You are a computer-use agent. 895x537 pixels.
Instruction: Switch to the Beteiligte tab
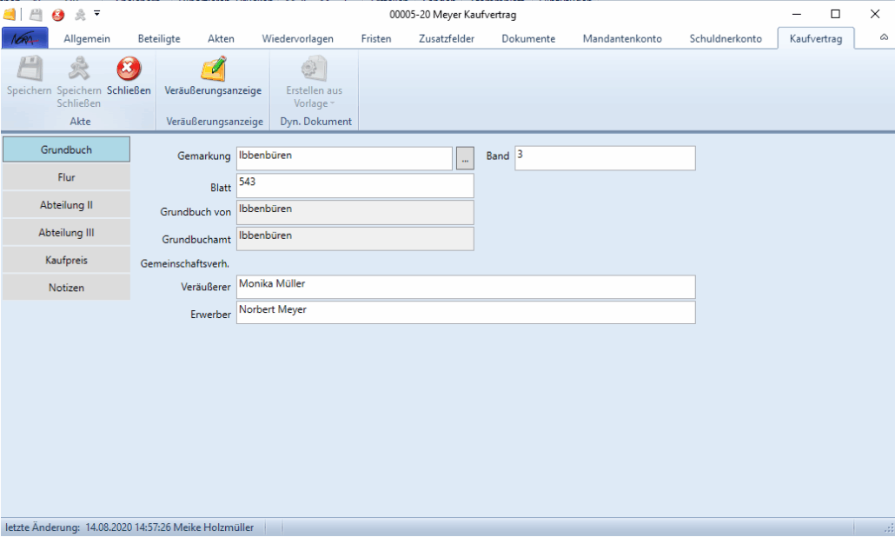coord(159,38)
